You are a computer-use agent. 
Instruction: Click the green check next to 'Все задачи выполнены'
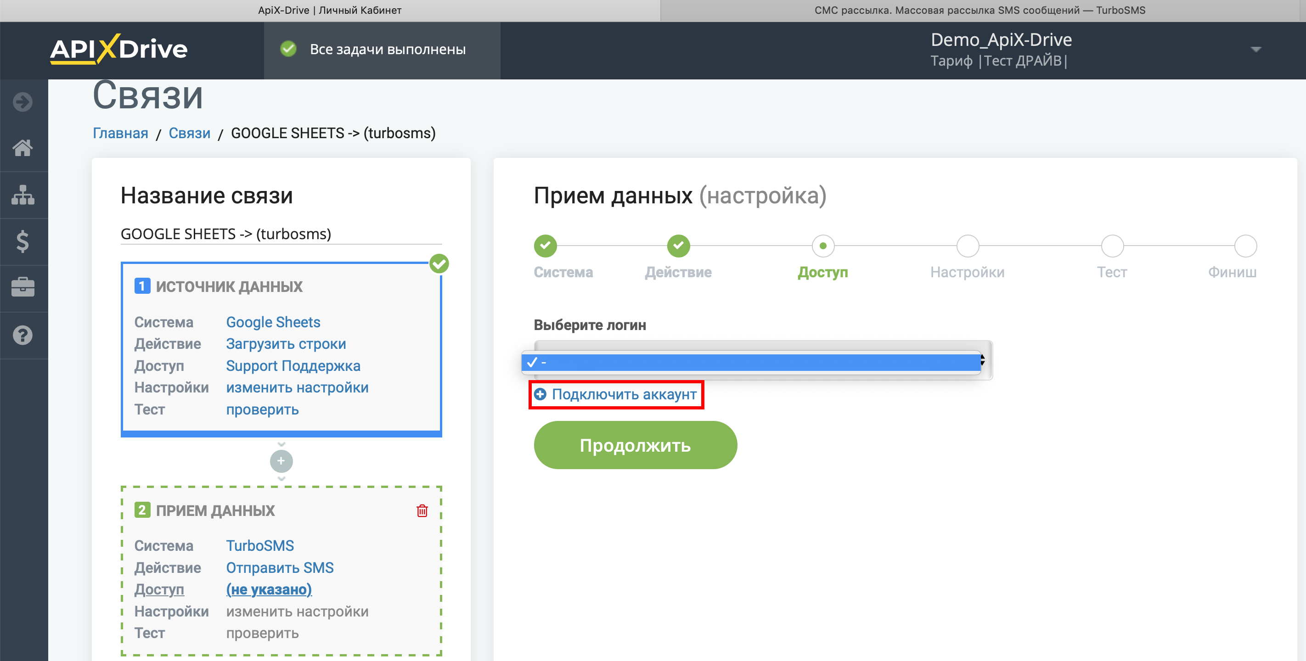pyautogui.click(x=288, y=49)
